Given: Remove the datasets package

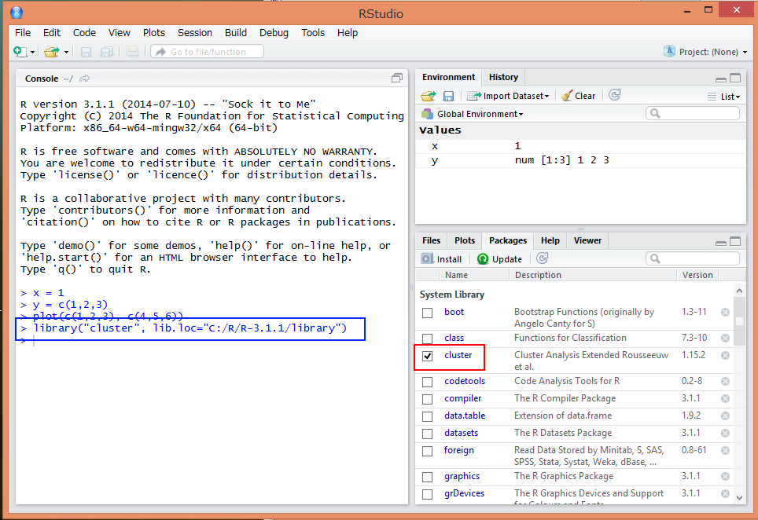Looking at the screenshot, I should pos(725,433).
